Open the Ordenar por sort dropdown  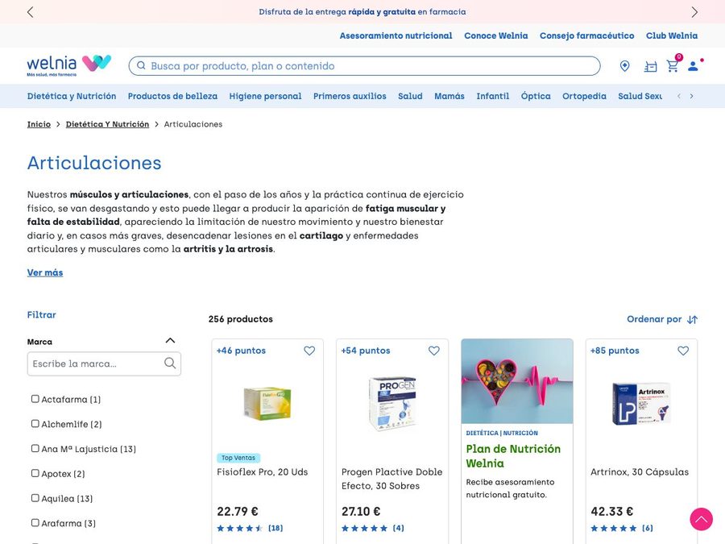pyautogui.click(x=661, y=319)
